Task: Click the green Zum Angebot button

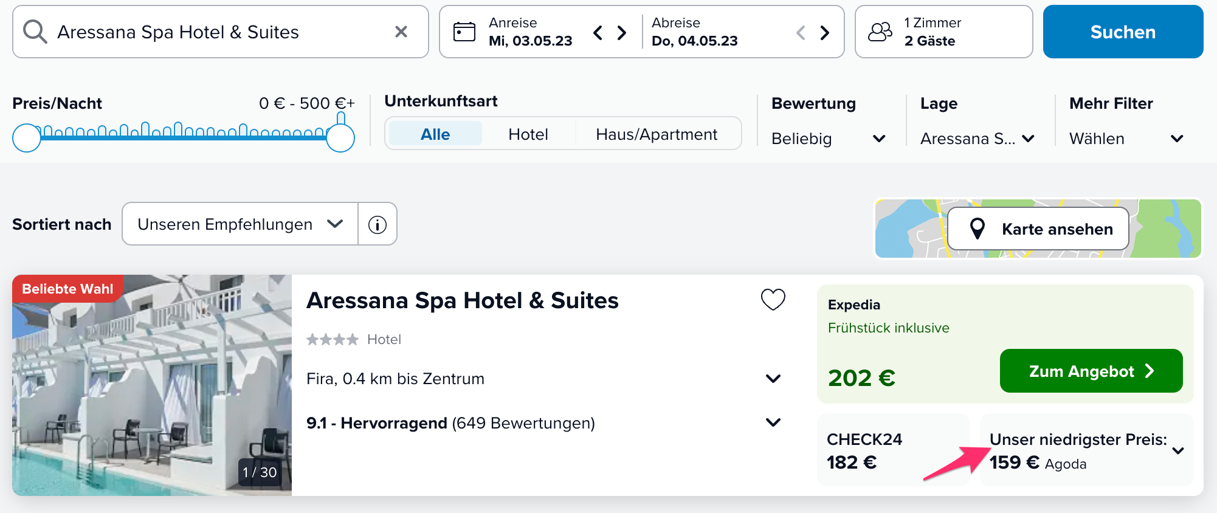Action: (1091, 371)
